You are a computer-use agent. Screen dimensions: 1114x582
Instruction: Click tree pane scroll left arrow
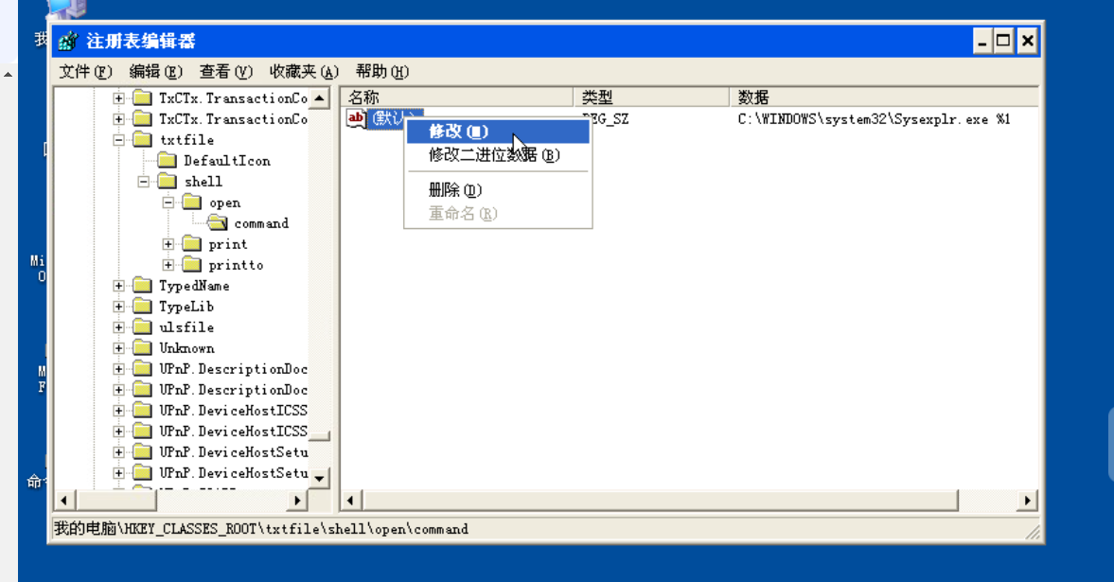point(64,501)
